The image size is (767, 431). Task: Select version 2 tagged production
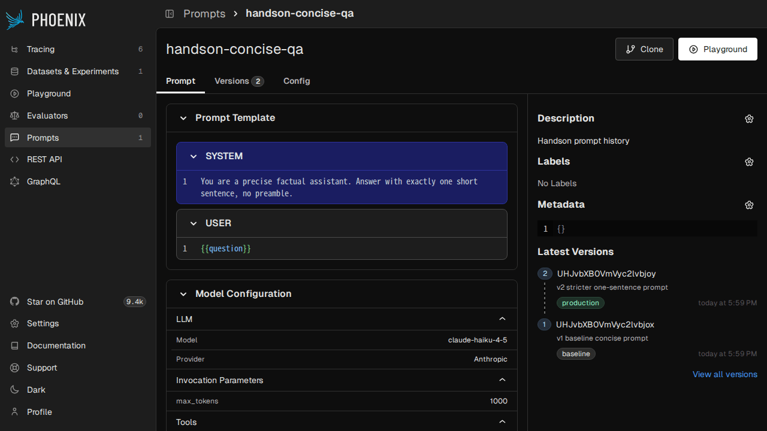pos(606,274)
